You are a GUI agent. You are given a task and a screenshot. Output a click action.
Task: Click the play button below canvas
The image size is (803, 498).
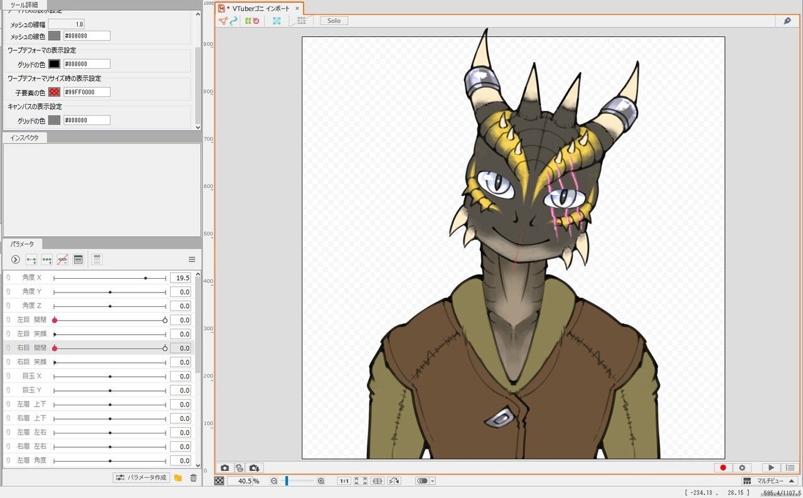coord(771,468)
